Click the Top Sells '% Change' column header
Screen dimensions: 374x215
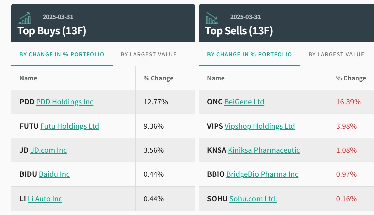(351, 78)
